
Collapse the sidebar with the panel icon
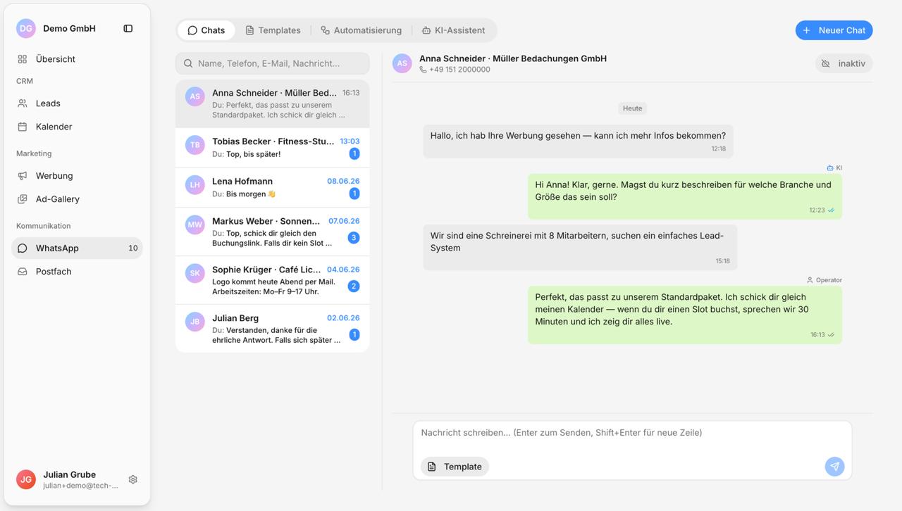128,29
